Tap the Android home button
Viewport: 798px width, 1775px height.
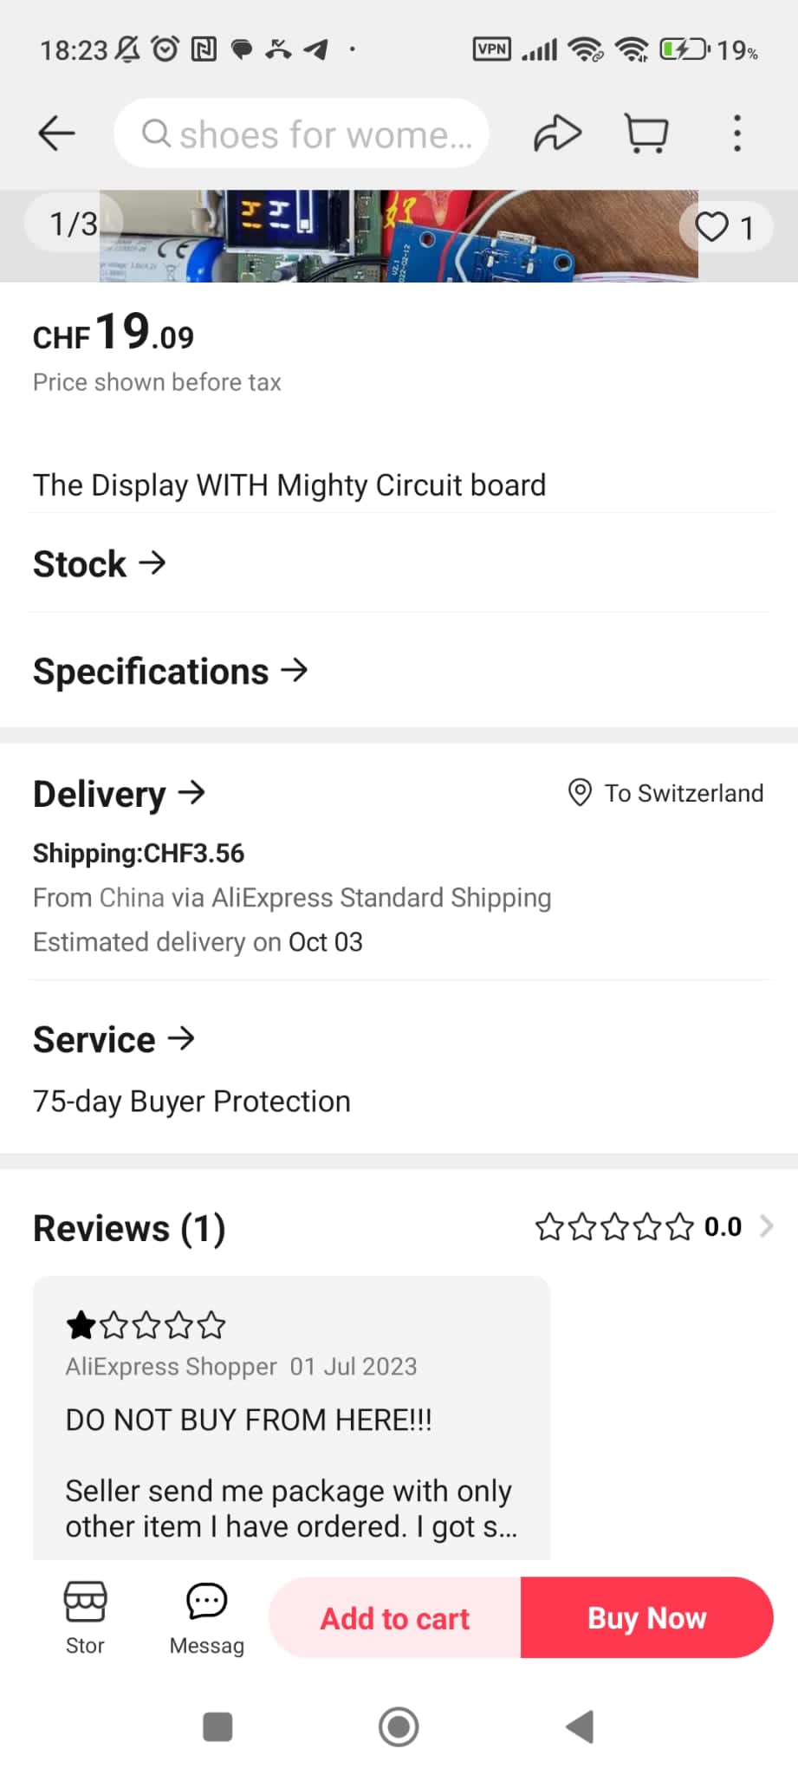coord(399,1726)
